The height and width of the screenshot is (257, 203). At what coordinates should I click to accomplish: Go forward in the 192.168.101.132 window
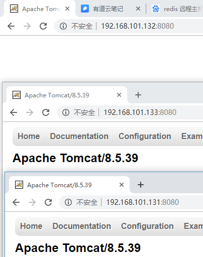coord(27,26)
